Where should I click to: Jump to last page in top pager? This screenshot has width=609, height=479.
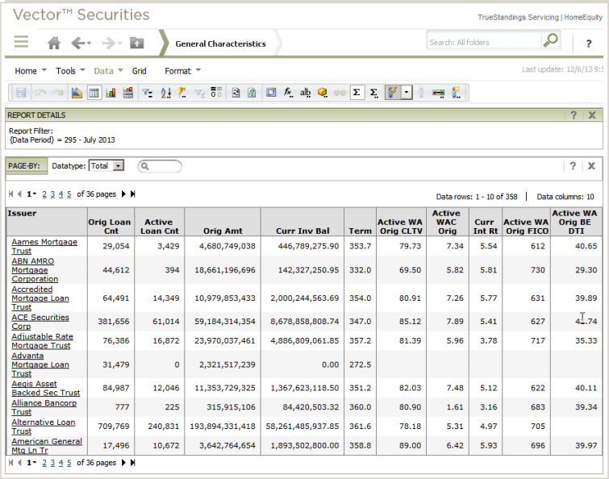point(133,194)
